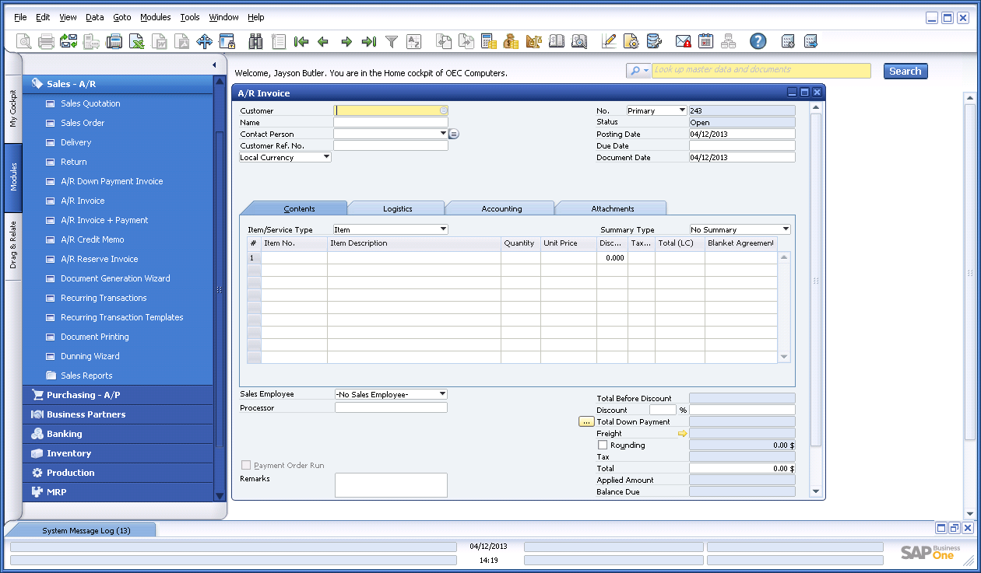The width and height of the screenshot is (981, 573).
Task: Check the Payment Order Run box
Action: tap(245, 465)
